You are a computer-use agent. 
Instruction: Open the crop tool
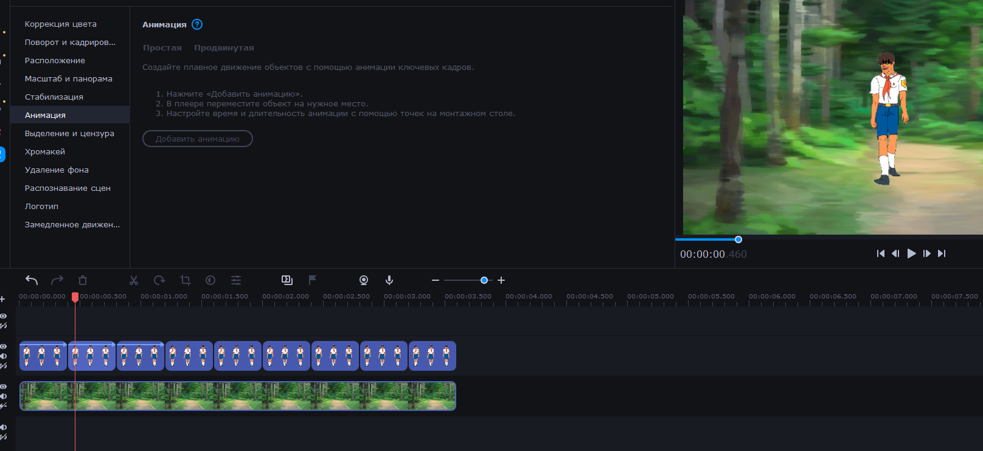186,280
